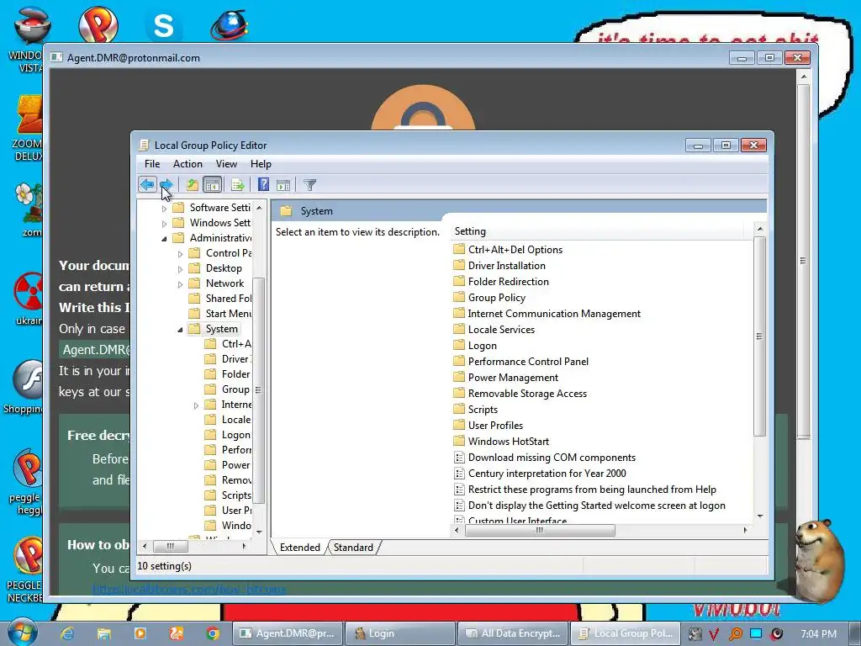
Task: Collapse the System tree node
Action: pyautogui.click(x=180, y=330)
